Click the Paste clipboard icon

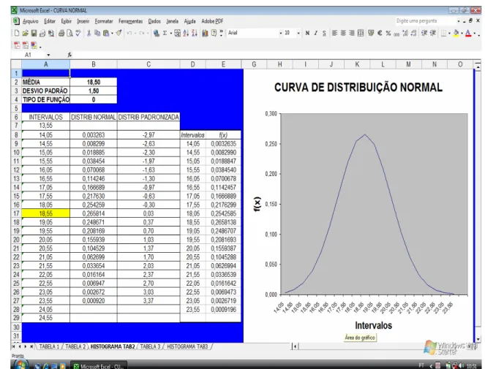(106, 33)
